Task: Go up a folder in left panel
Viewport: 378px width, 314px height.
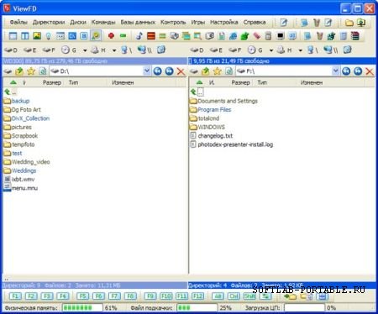Action: click(x=19, y=71)
